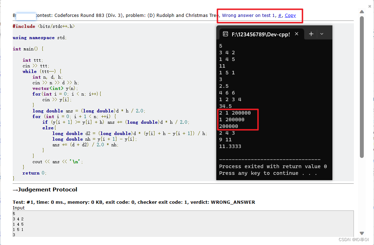Click the scrollbar up arrow
Screen dimensions: 374x245
pos(362,12)
